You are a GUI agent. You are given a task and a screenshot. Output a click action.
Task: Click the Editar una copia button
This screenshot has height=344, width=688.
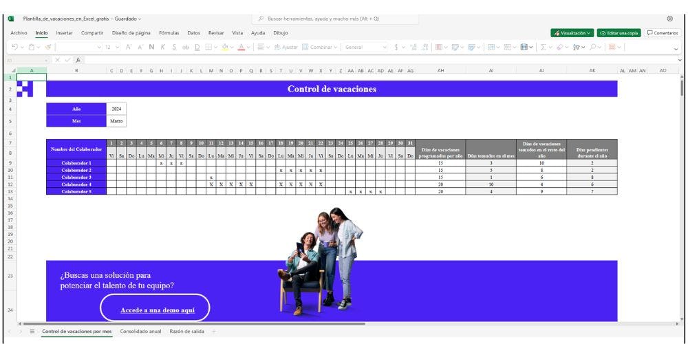click(x=619, y=33)
